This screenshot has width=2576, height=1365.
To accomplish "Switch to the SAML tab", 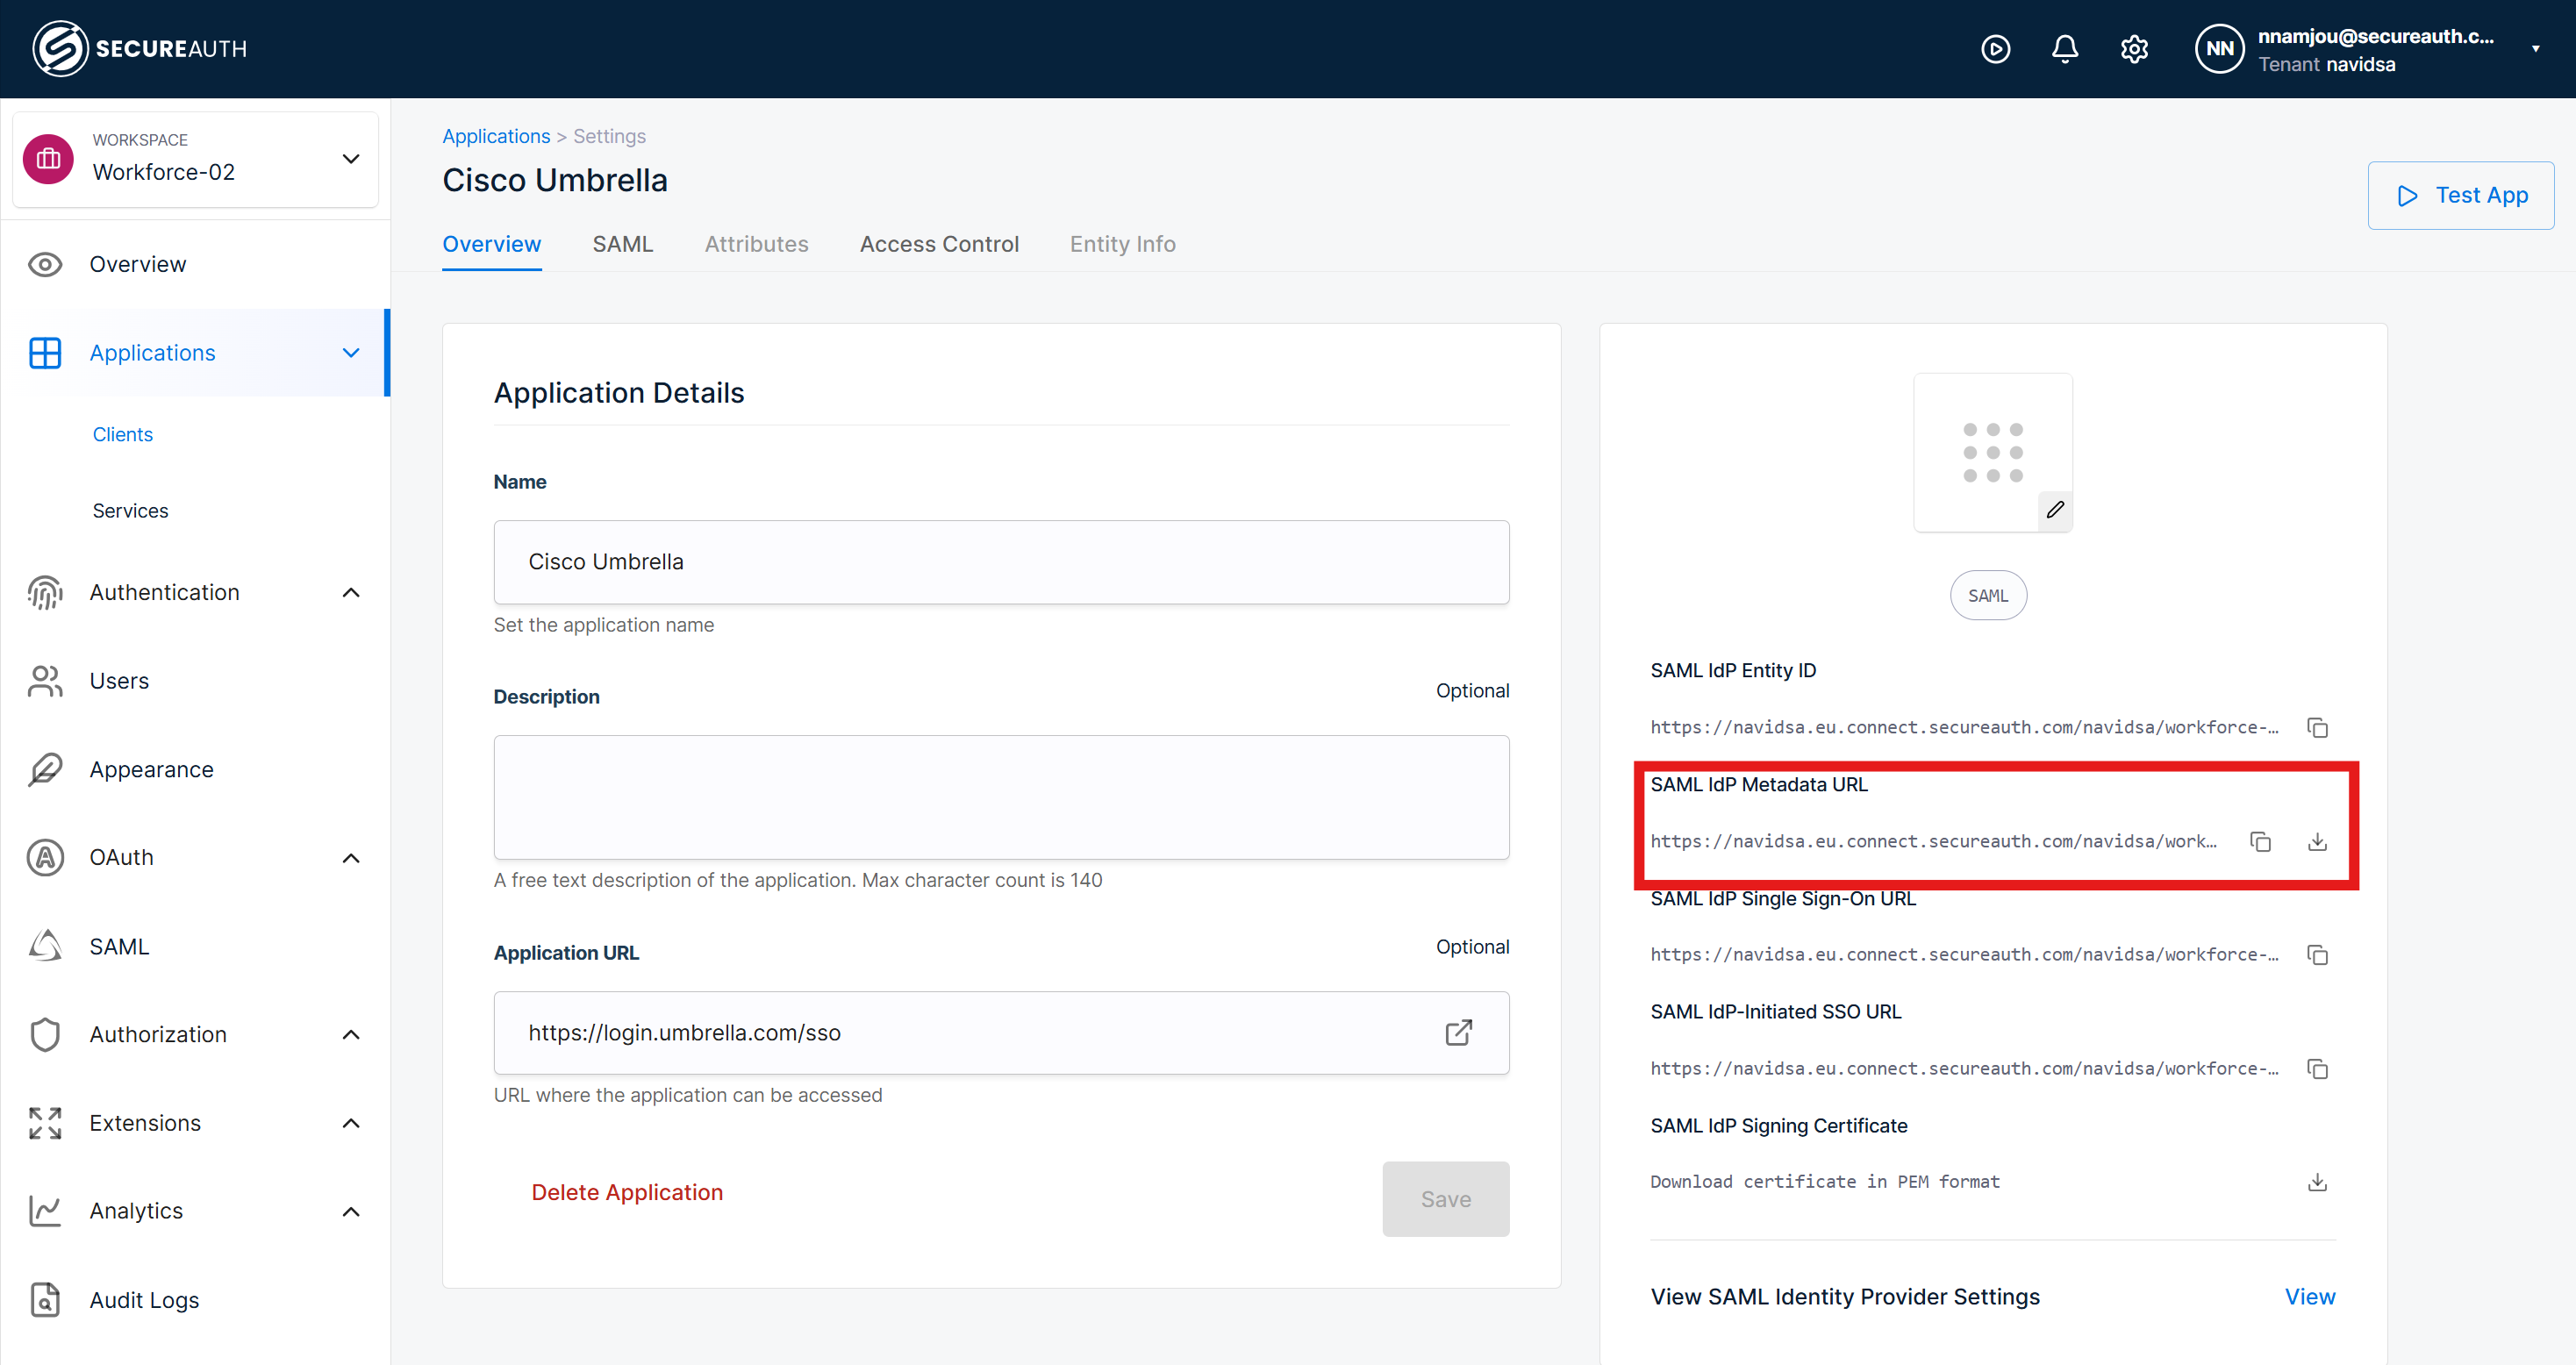I will point(622,244).
